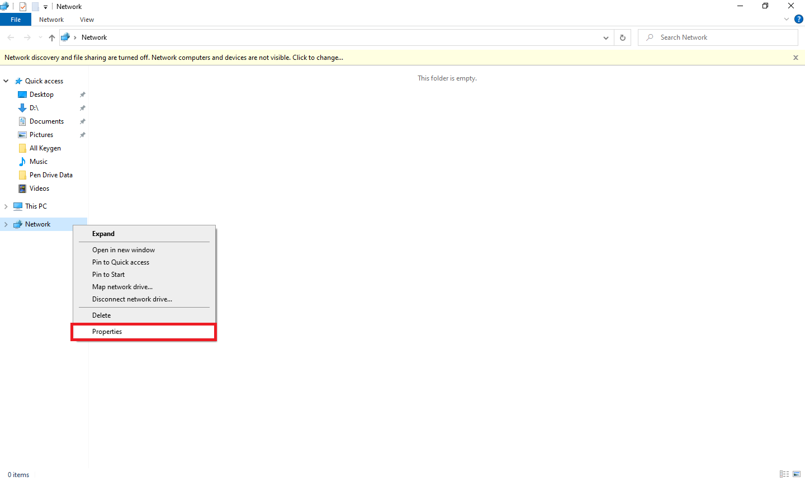Viewport: 805px width, 481px height.
Task: Open Map network drive dialog
Action: pos(144,287)
